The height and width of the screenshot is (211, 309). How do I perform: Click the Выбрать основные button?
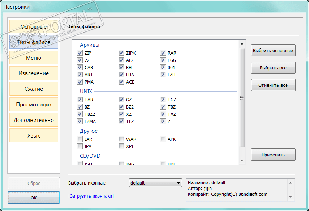tap(273, 51)
